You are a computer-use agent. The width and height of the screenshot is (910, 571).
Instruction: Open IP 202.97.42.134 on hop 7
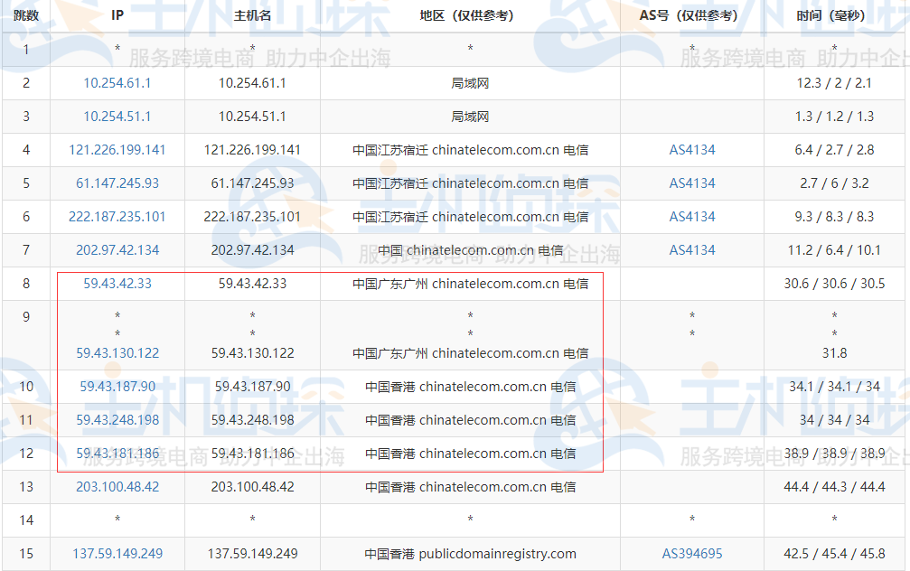pos(117,250)
